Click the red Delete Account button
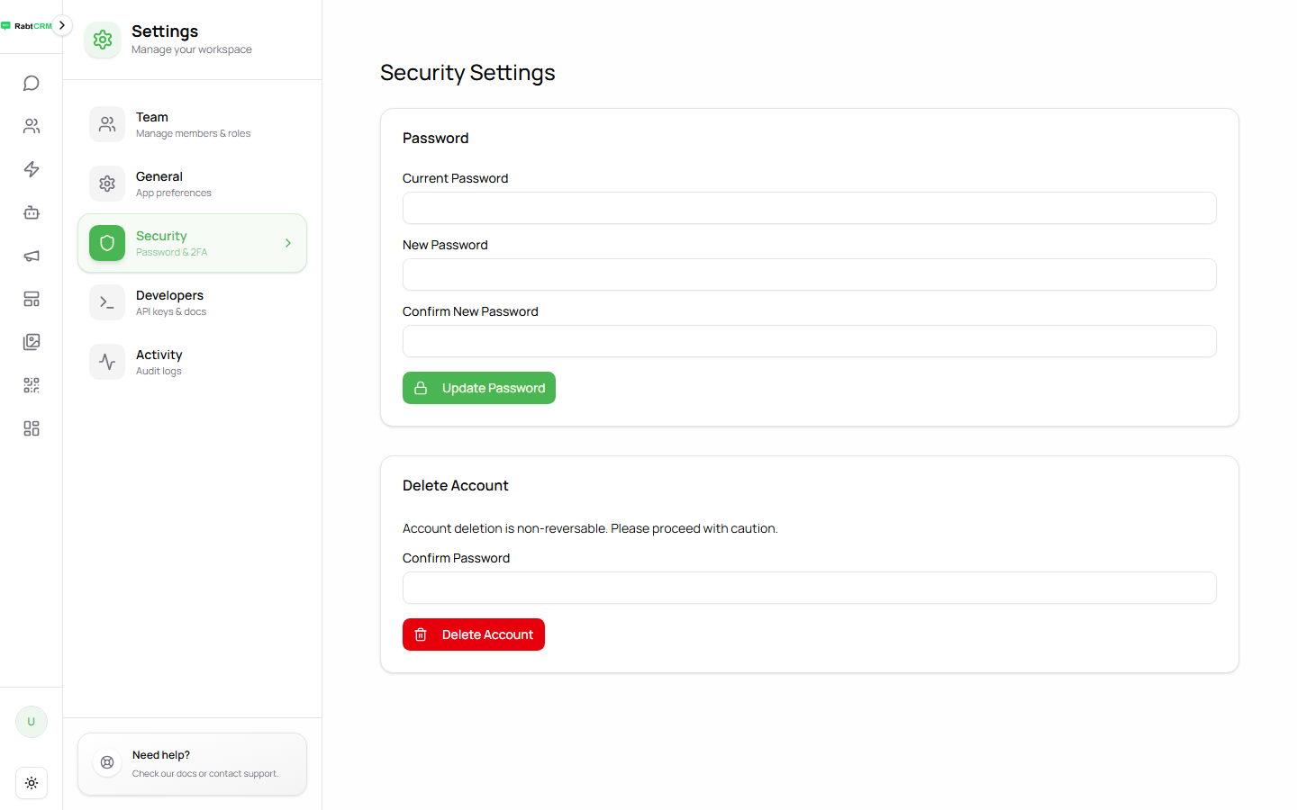 tap(474, 634)
